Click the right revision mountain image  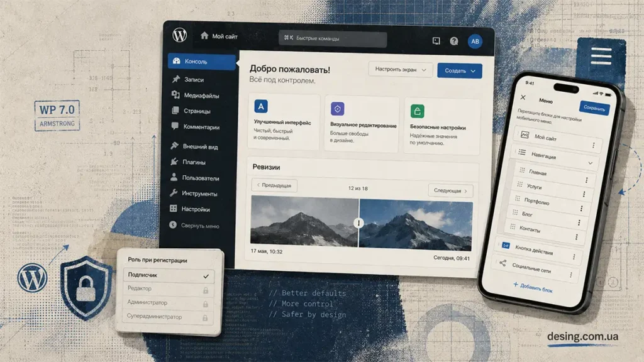[416, 225]
